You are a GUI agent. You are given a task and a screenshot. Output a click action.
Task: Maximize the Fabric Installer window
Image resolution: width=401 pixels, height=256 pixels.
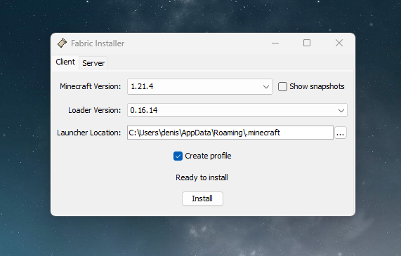307,43
